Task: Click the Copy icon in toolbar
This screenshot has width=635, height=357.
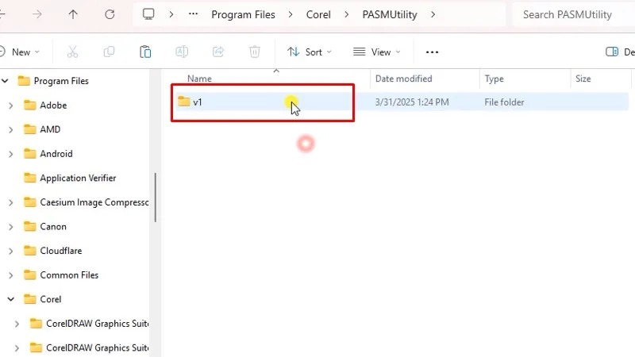Action: 109,52
